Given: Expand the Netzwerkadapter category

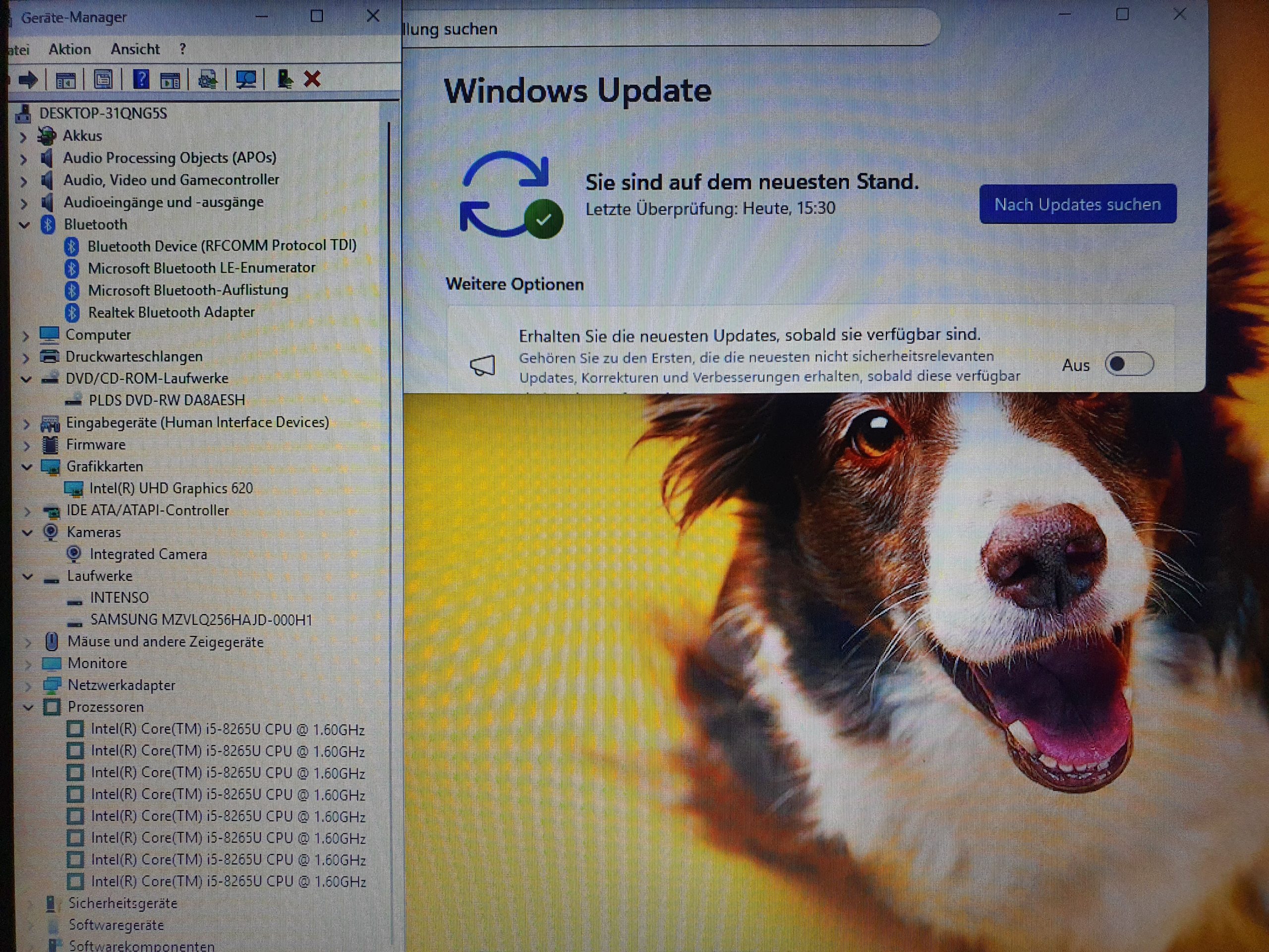Looking at the screenshot, I should point(28,686).
